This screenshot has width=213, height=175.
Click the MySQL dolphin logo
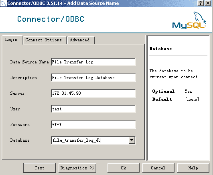coord(189,20)
